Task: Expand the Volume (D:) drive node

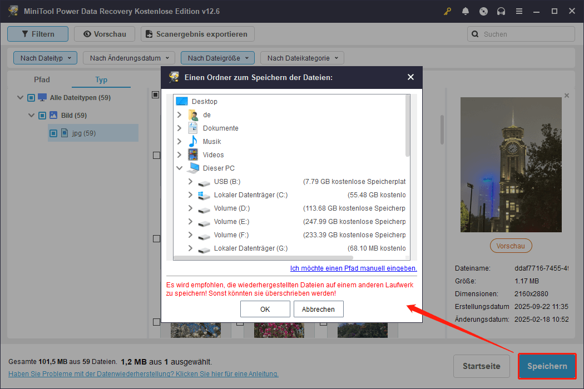Action: click(x=190, y=208)
